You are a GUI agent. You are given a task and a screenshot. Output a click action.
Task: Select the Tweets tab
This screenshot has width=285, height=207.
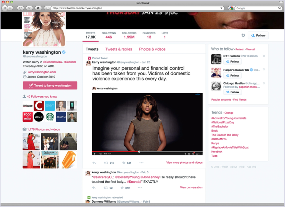(92, 49)
